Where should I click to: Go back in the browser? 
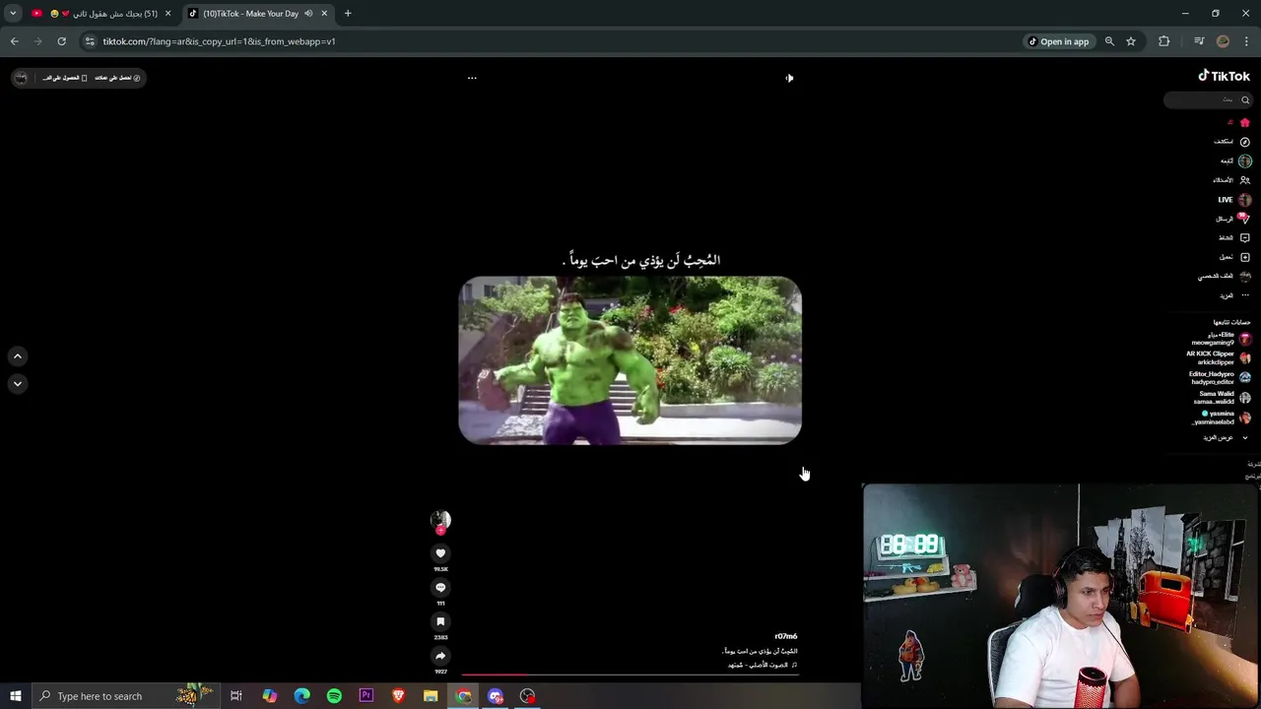(15, 41)
